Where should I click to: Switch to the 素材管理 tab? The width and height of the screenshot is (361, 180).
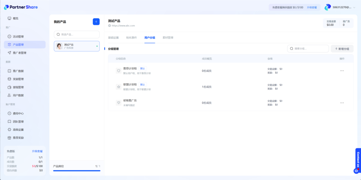coord(168,38)
